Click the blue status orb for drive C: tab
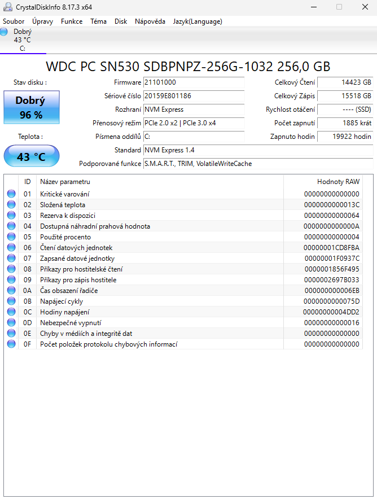Viewport: 377px width, 499px height. [x=4, y=32]
